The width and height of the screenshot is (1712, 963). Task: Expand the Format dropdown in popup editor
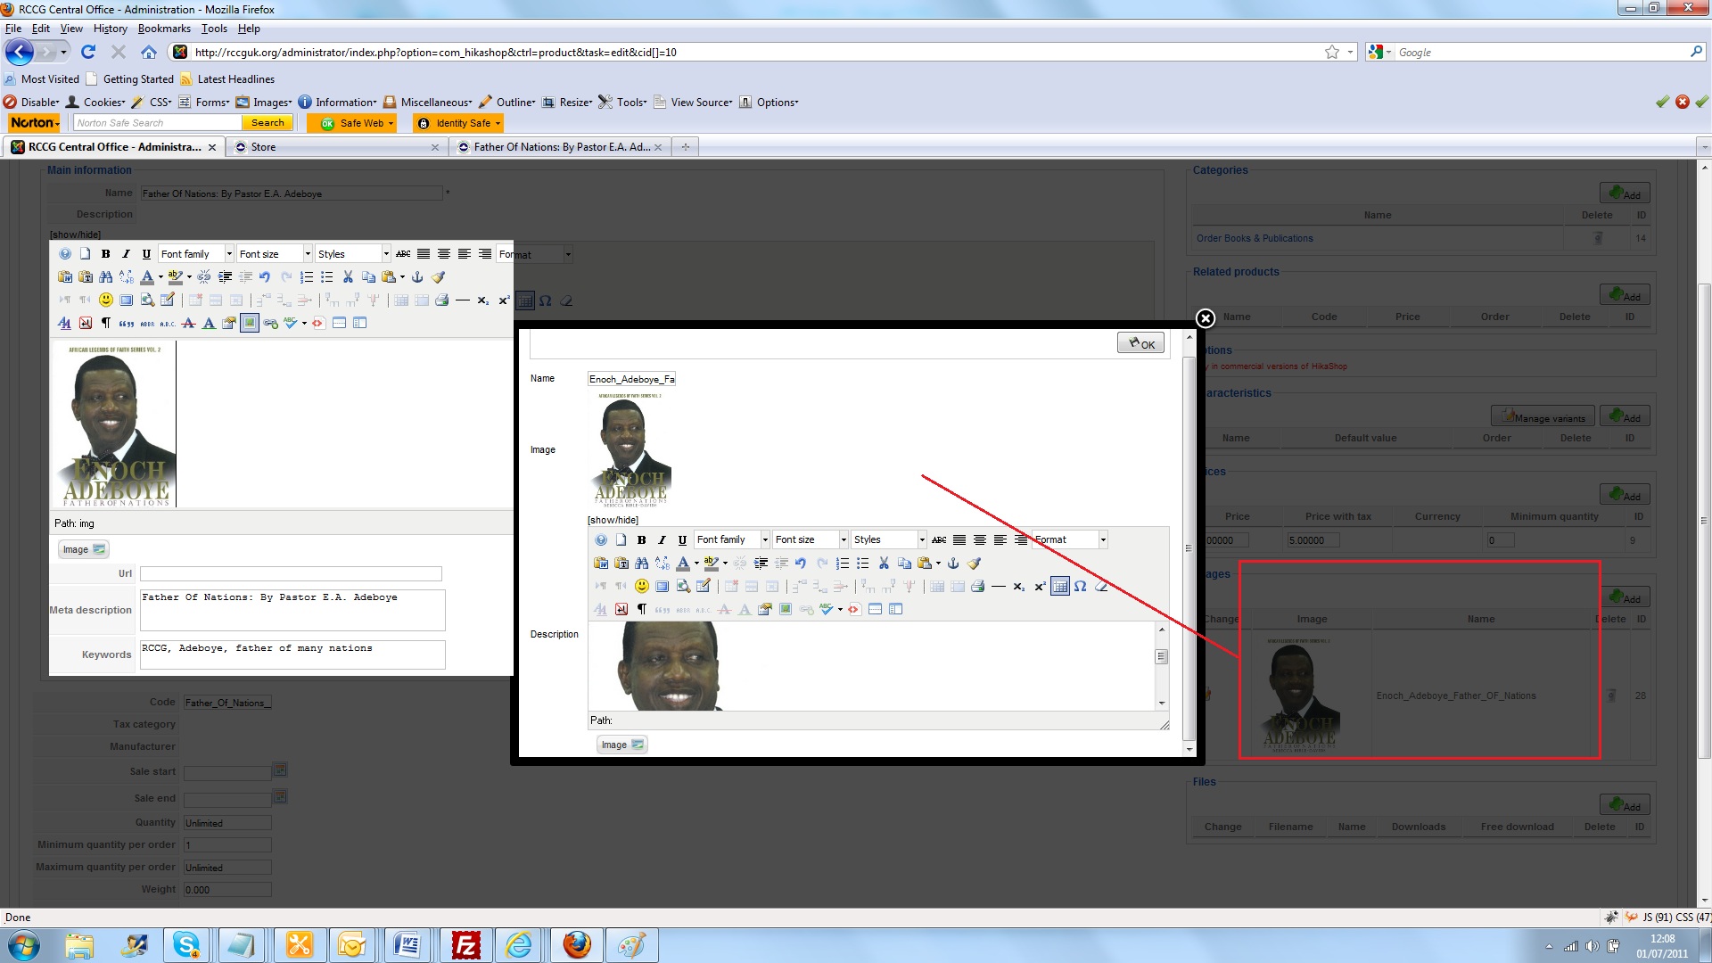1102,540
